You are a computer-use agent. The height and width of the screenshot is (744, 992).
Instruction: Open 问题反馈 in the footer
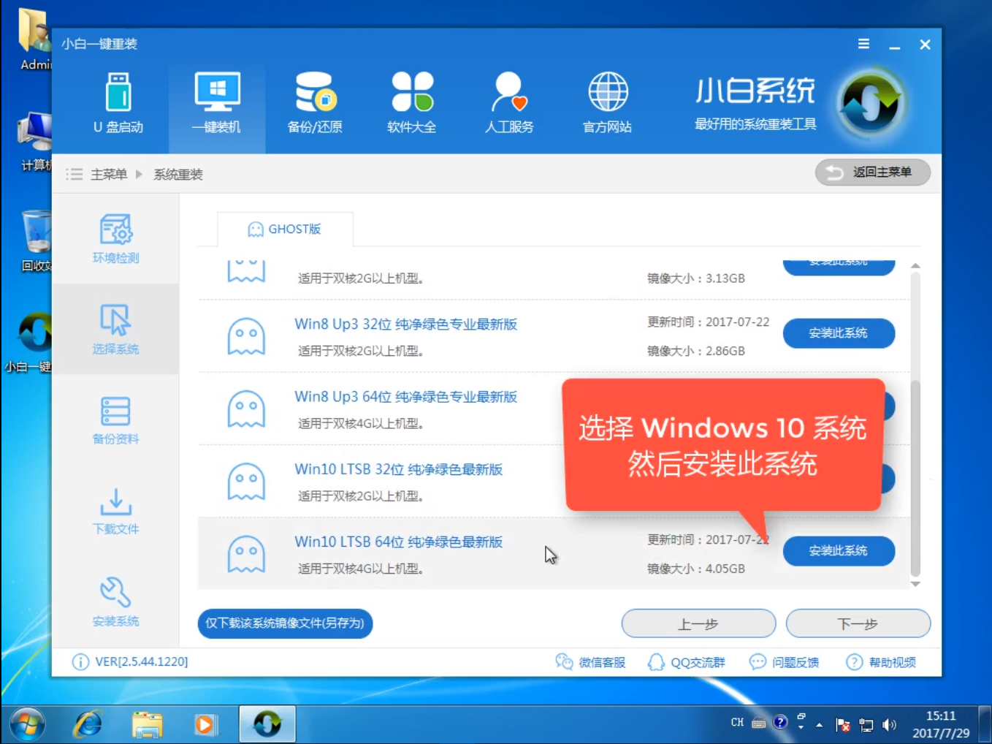(785, 662)
